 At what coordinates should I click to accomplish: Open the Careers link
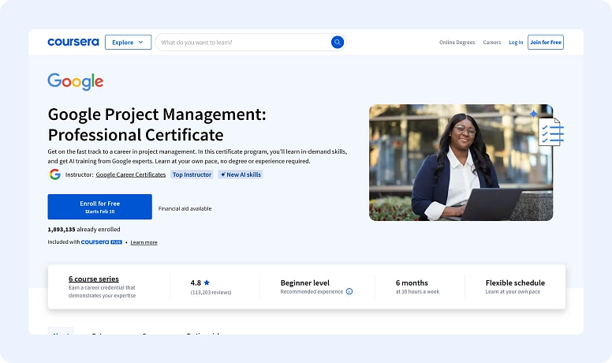tap(492, 42)
